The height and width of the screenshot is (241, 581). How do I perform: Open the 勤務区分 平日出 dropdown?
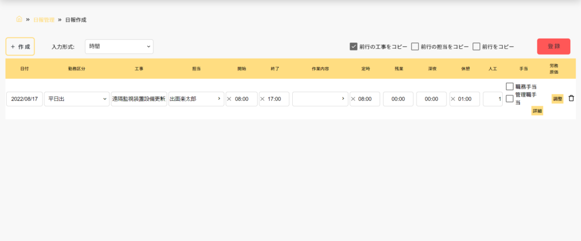point(77,99)
